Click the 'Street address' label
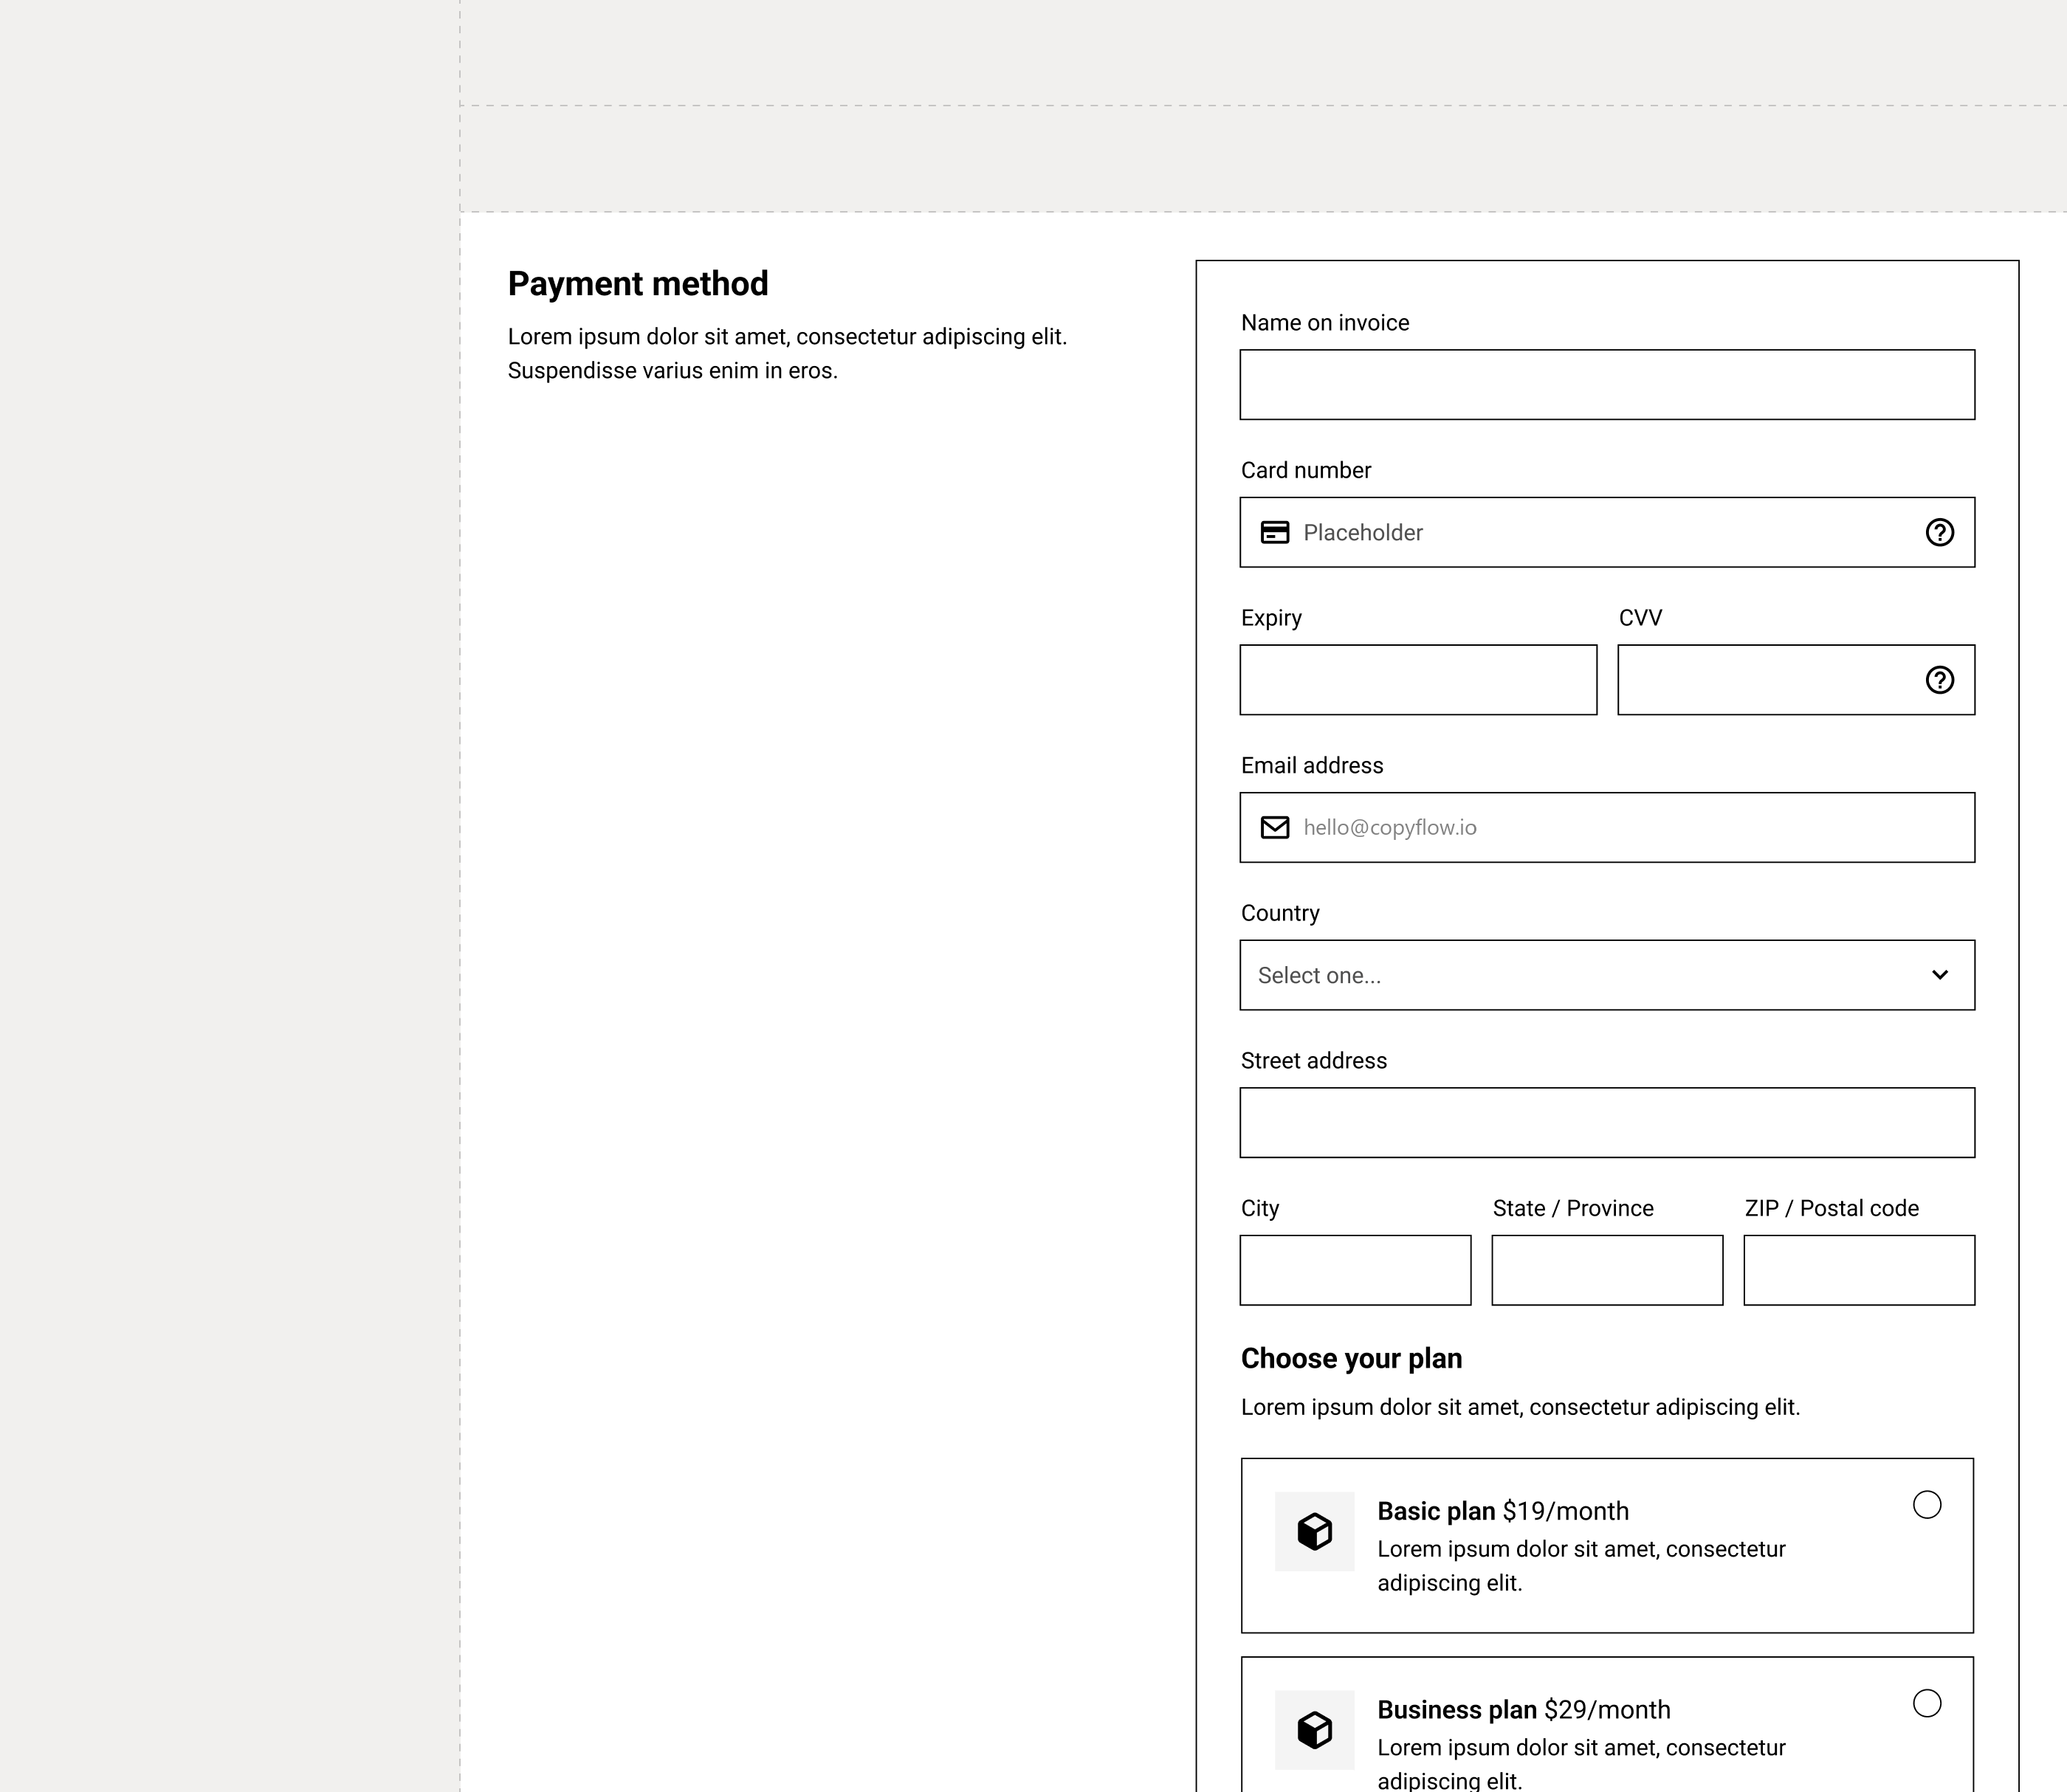The height and width of the screenshot is (1792, 2067). click(x=1314, y=1061)
